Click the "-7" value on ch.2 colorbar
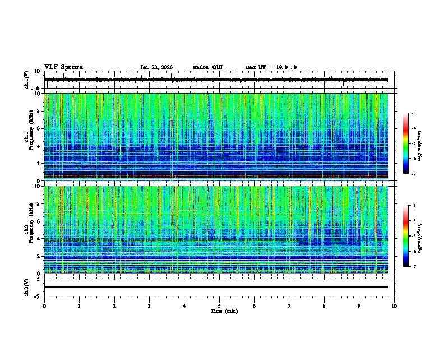The image size is (444, 343). click(x=413, y=267)
